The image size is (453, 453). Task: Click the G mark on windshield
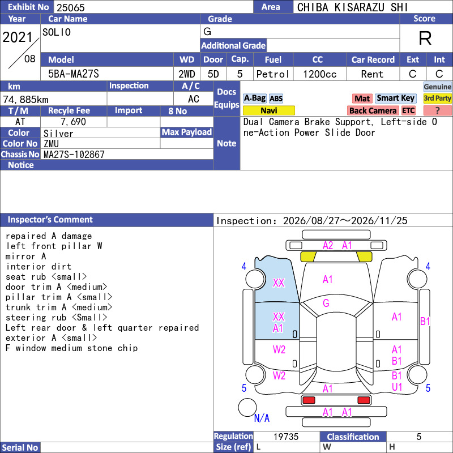click(x=326, y=303)
